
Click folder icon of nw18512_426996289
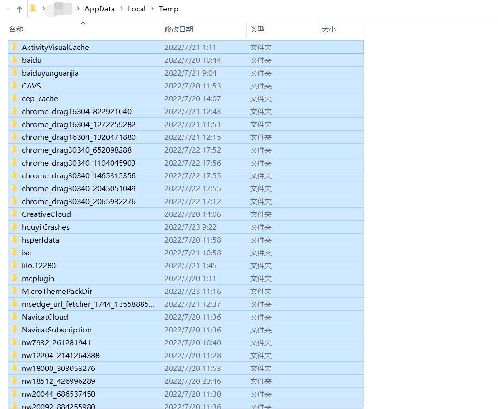tap(15, 381)
